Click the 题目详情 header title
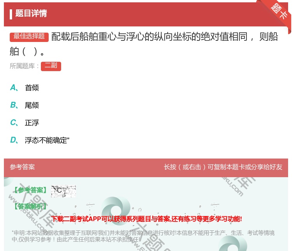 pos(31,13)
